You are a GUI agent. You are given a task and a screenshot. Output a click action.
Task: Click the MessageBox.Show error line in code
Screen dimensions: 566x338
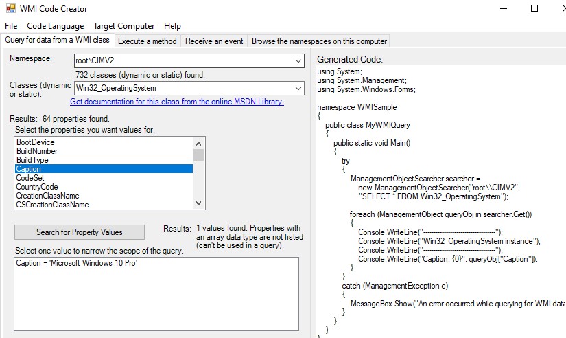pos(458,304)
